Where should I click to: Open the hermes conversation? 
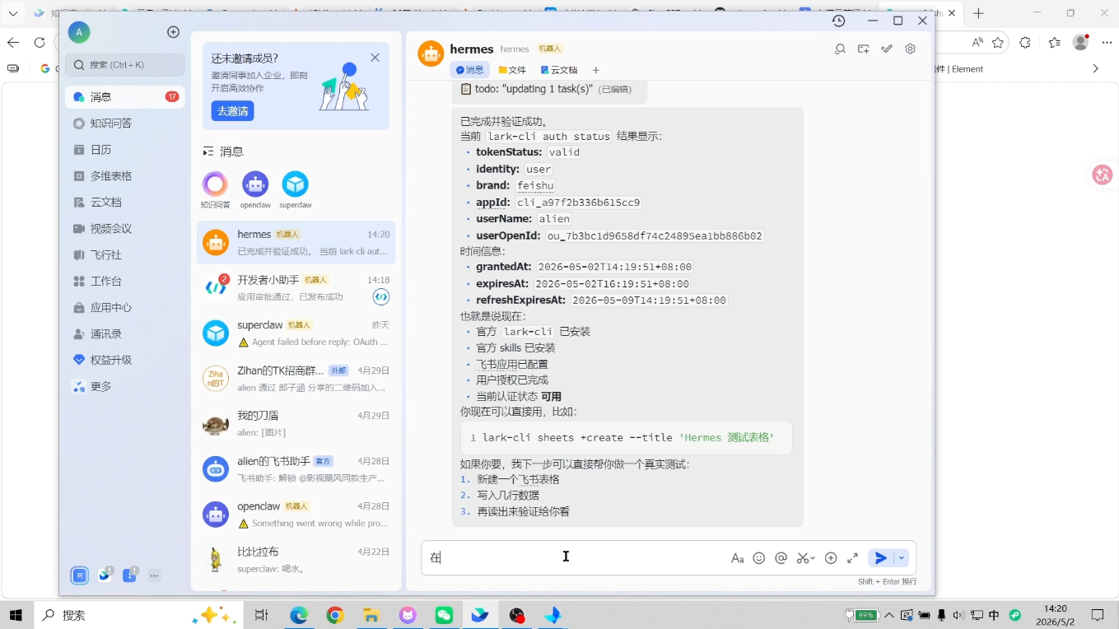pos(296,243)
